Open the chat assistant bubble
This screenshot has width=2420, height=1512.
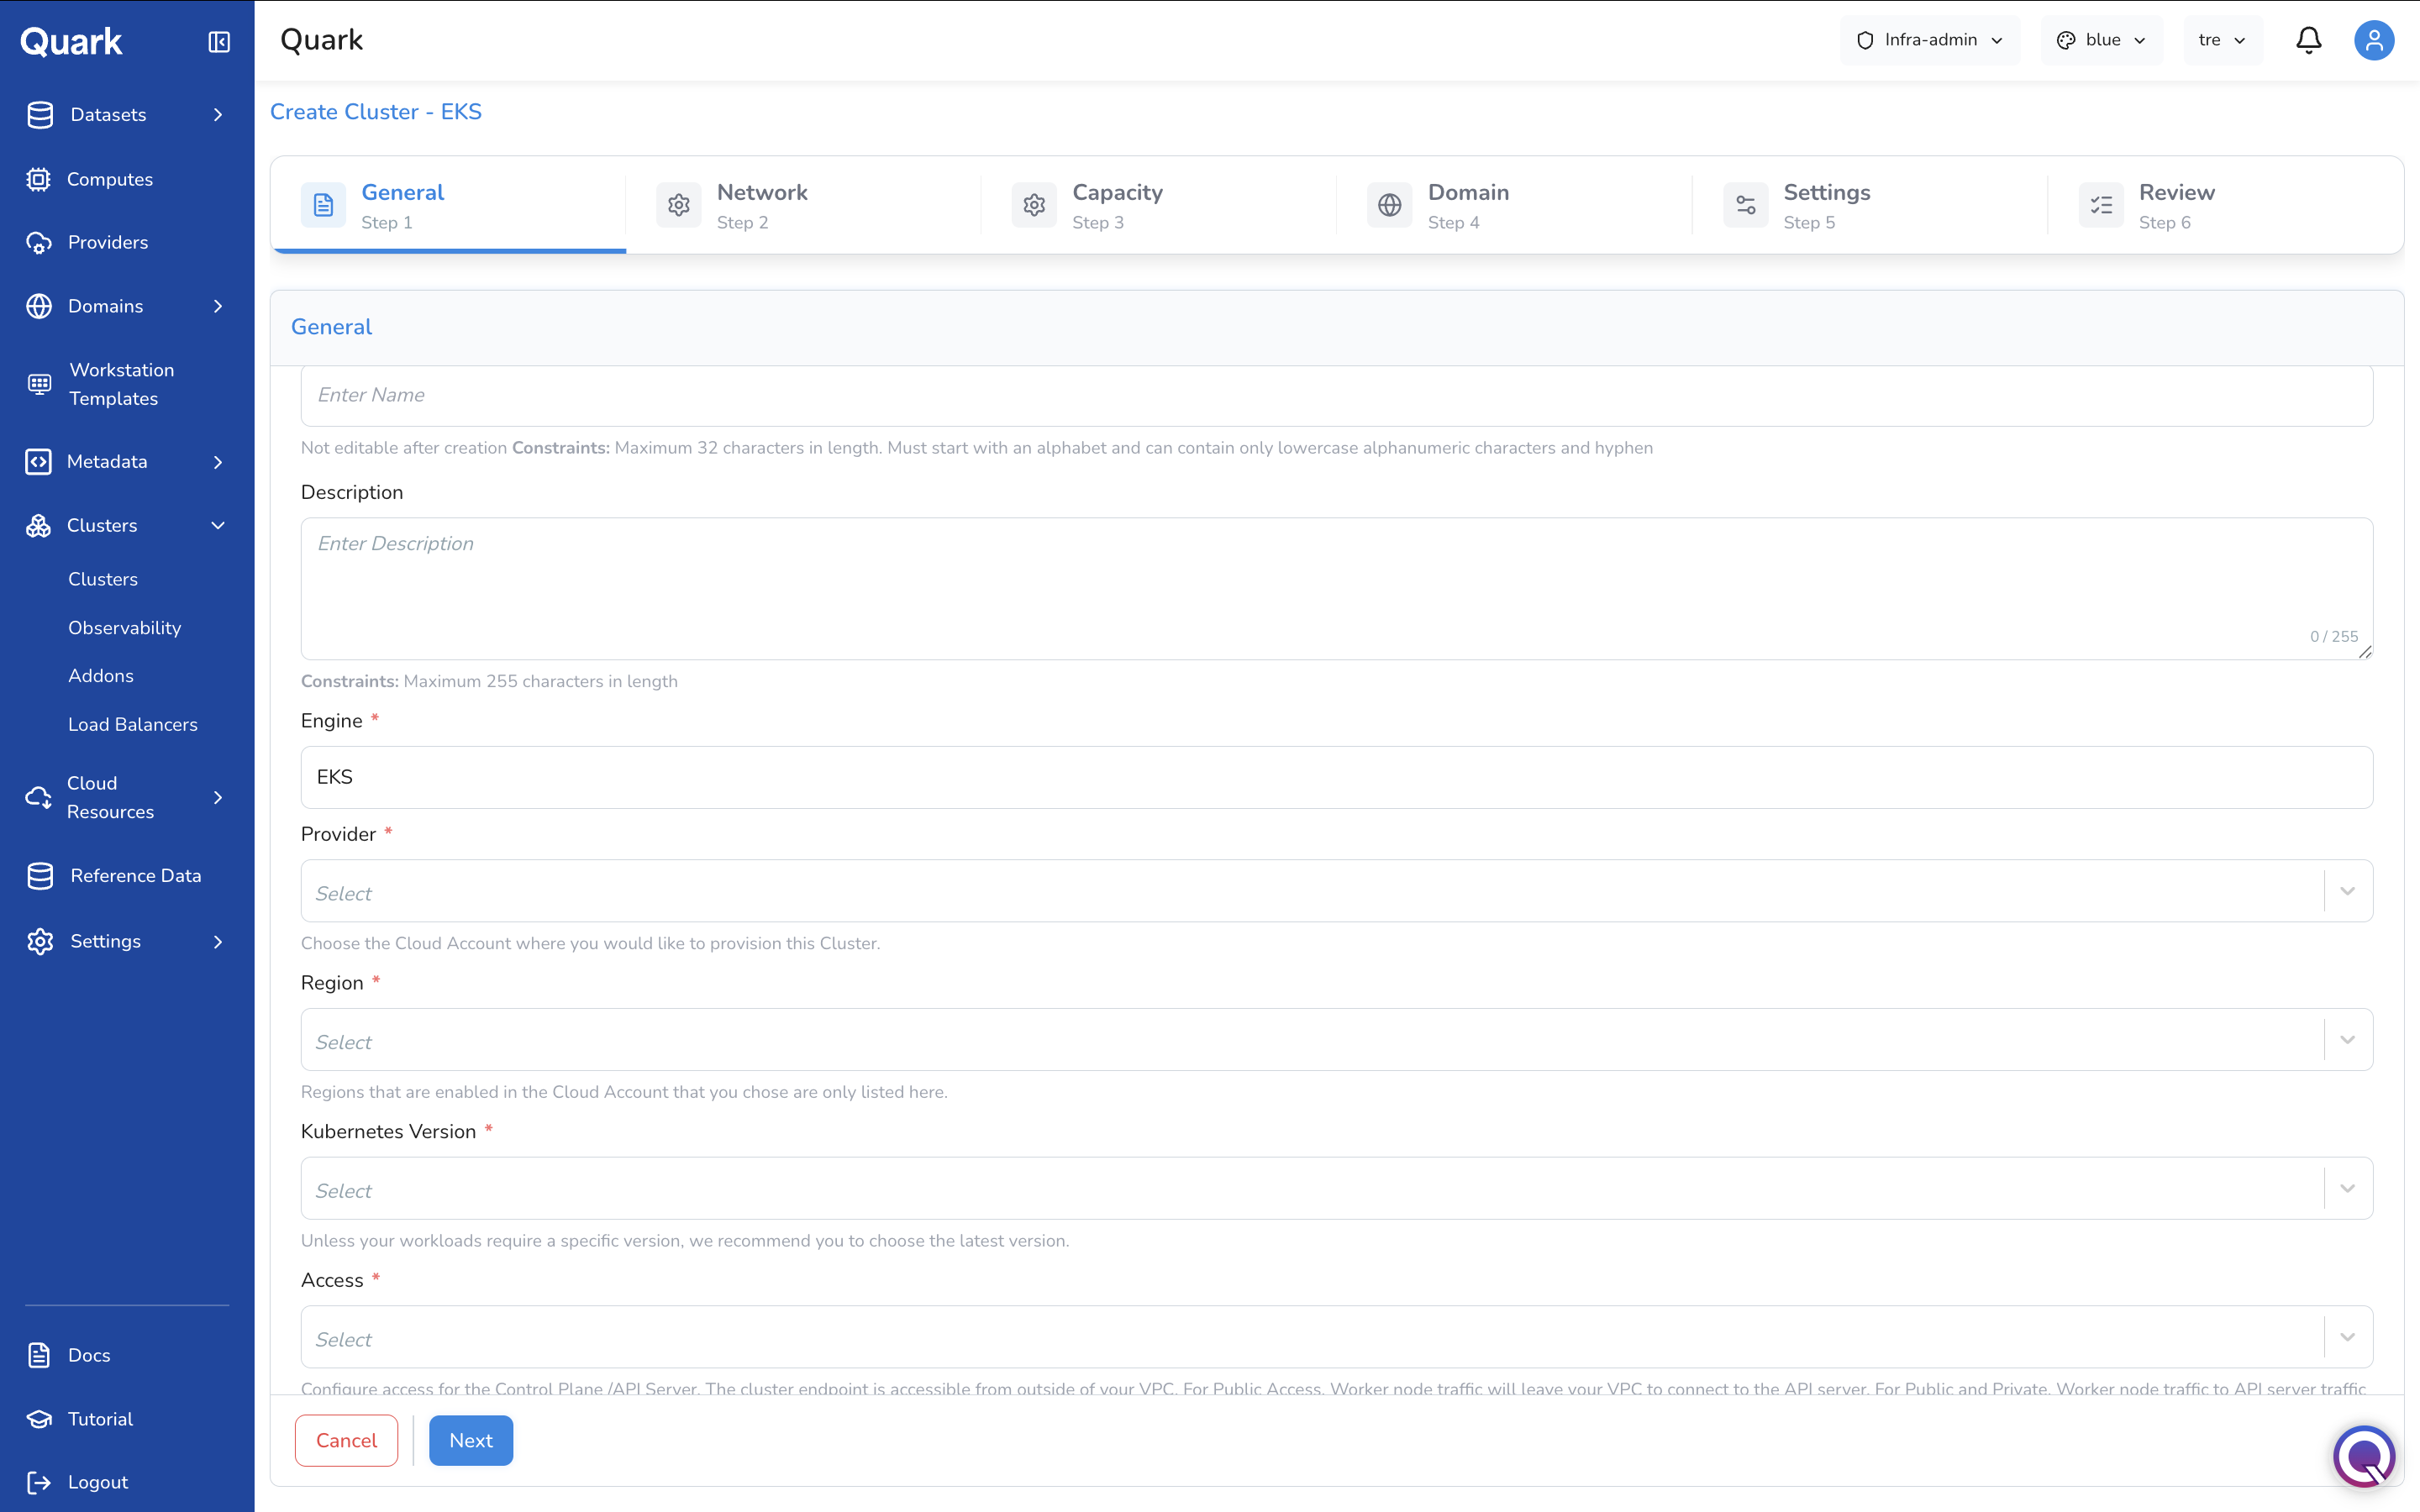click(2364, 1456)
